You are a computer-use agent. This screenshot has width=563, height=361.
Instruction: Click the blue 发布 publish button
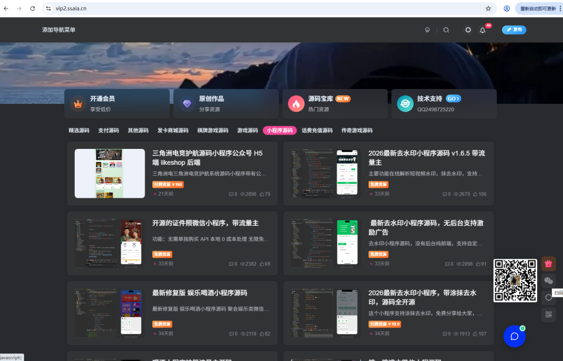coord(514,30)
